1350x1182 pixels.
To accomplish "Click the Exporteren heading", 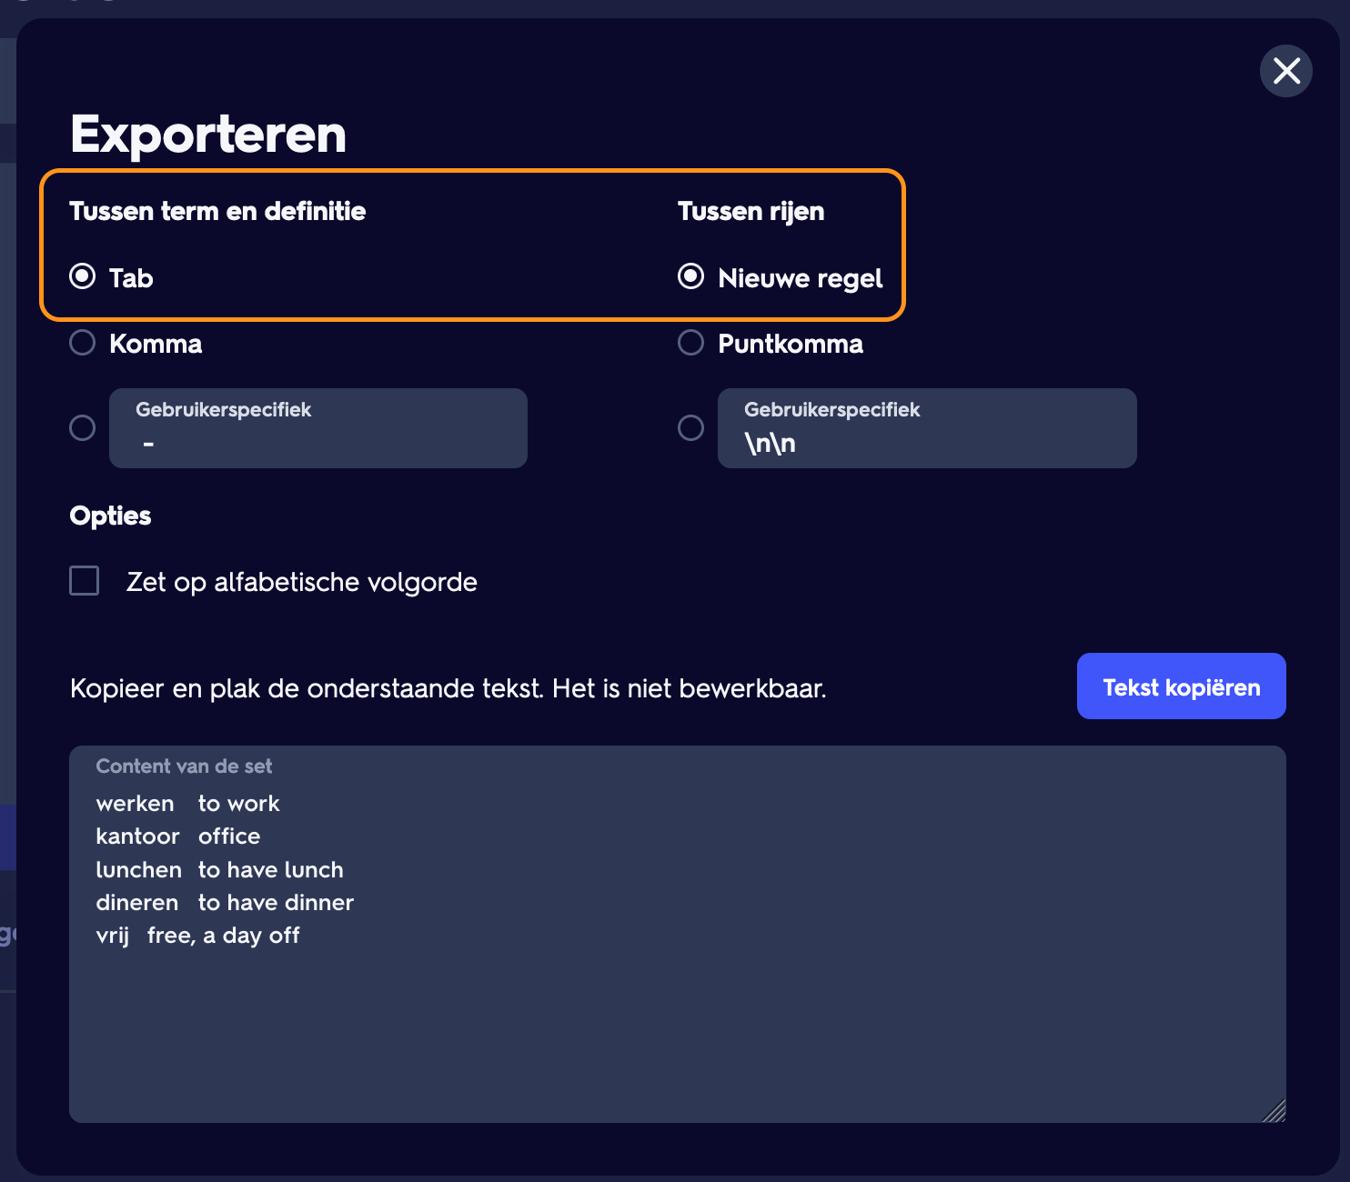I will [208, 135].
